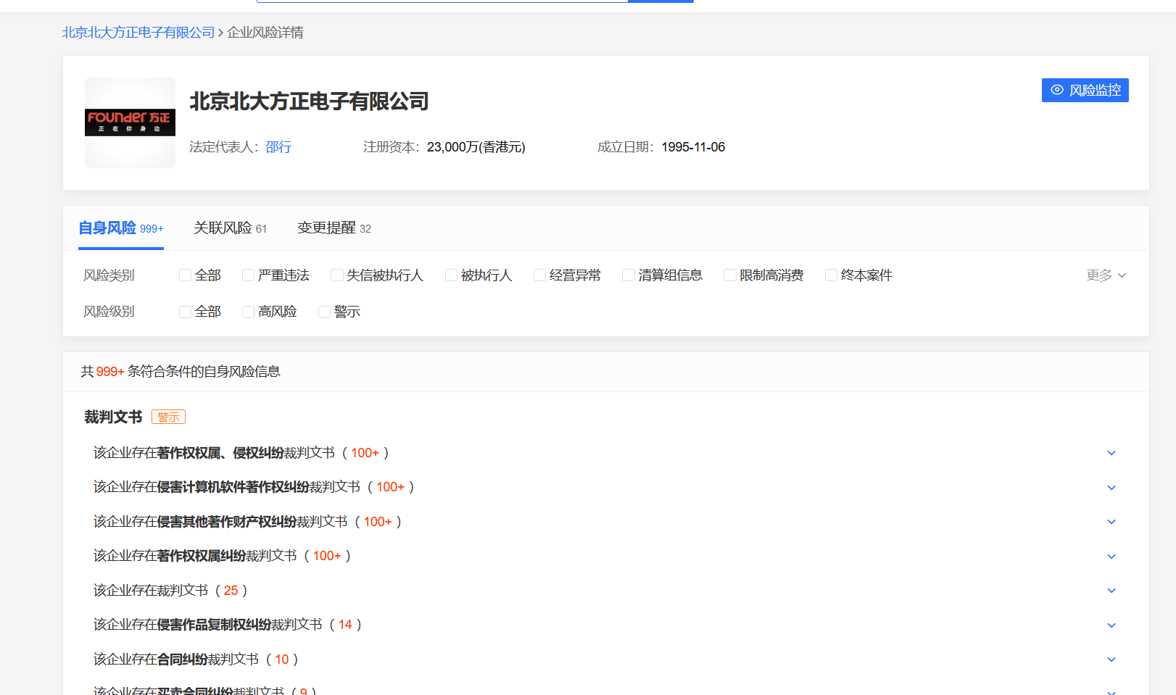
Task: Click the company name heading 北京北大方正电子有限公司
Action: (310, 101)
